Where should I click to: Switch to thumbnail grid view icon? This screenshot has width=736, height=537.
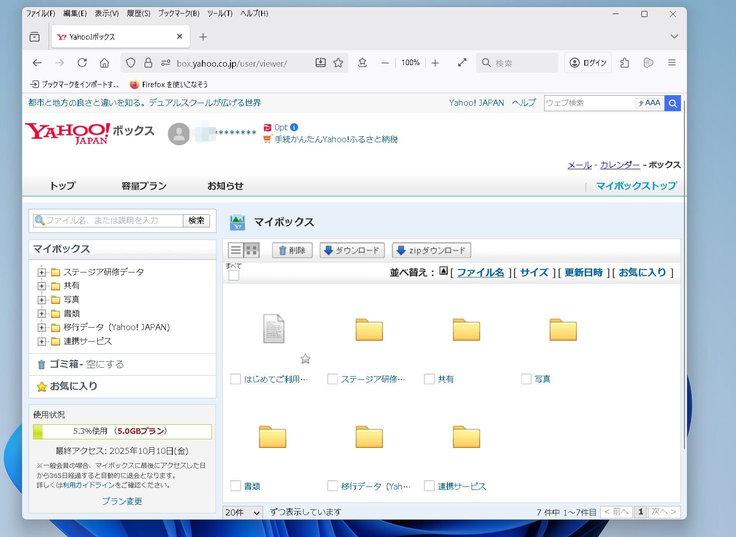252,250
